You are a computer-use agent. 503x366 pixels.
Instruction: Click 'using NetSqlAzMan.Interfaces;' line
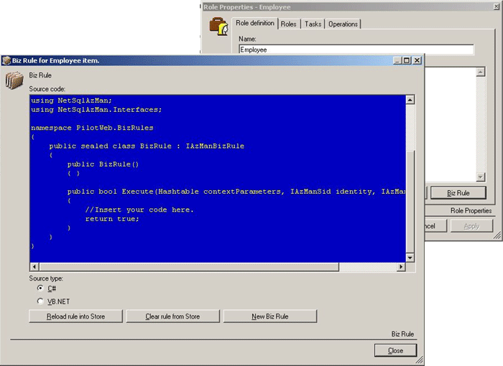[x=96, y=110]
